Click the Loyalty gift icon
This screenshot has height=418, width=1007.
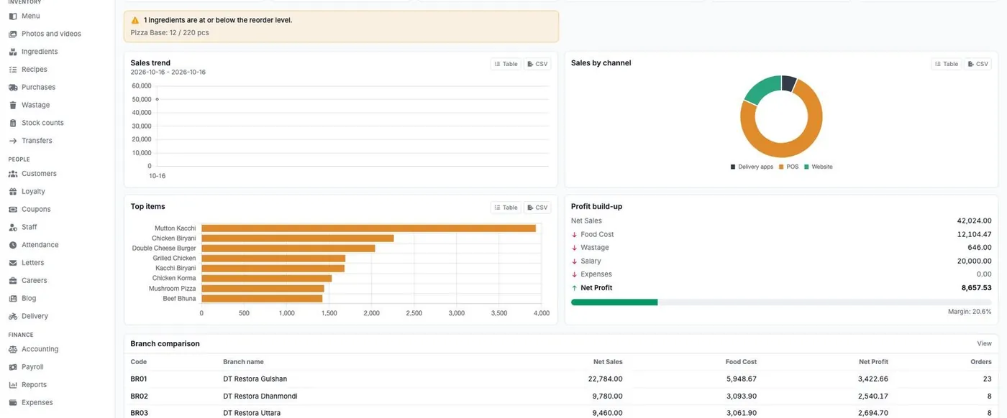pyautogui.click(x=13, y=192)
